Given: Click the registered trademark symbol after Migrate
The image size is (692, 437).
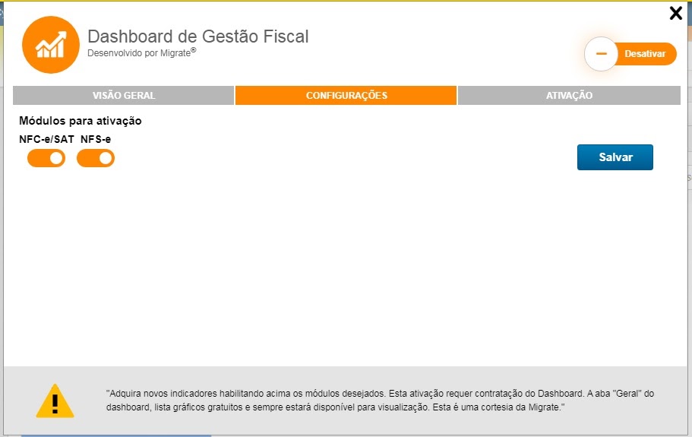Looking at the screenshot, I should [193, 51].
